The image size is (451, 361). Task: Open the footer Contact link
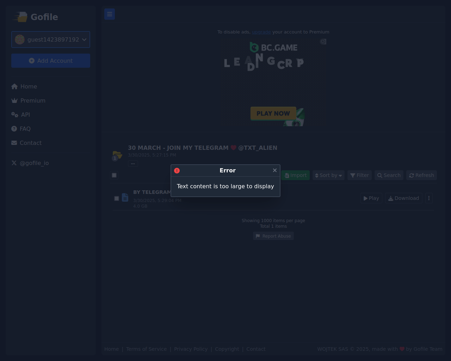coord(256,349)
